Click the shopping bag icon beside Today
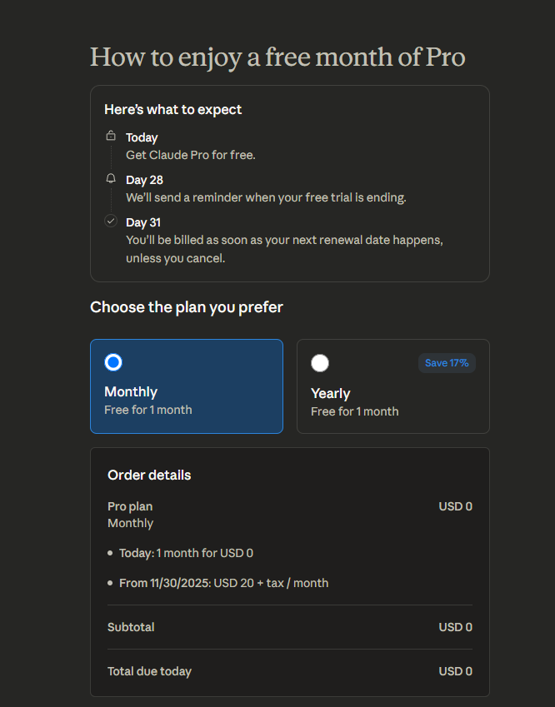The width and height of the screenshot is (555, 707). (111, 136)
